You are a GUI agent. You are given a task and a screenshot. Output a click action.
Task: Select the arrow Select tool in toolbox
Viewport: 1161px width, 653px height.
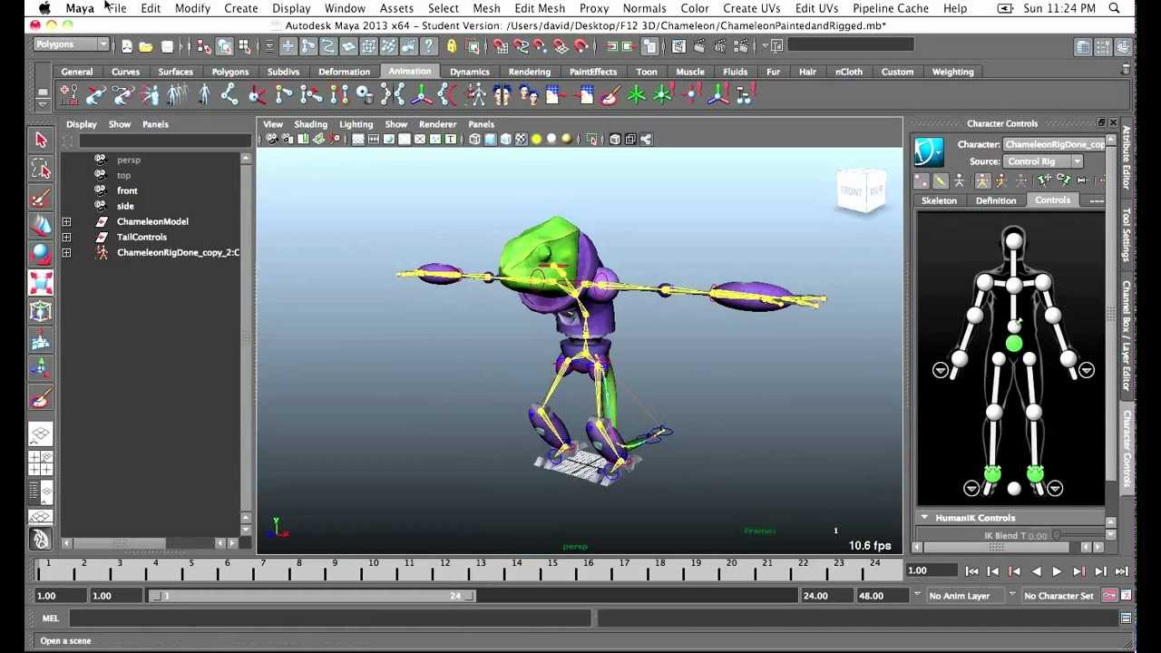coord(41,140)
